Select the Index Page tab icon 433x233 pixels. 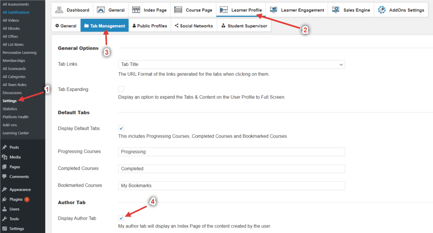136,9
